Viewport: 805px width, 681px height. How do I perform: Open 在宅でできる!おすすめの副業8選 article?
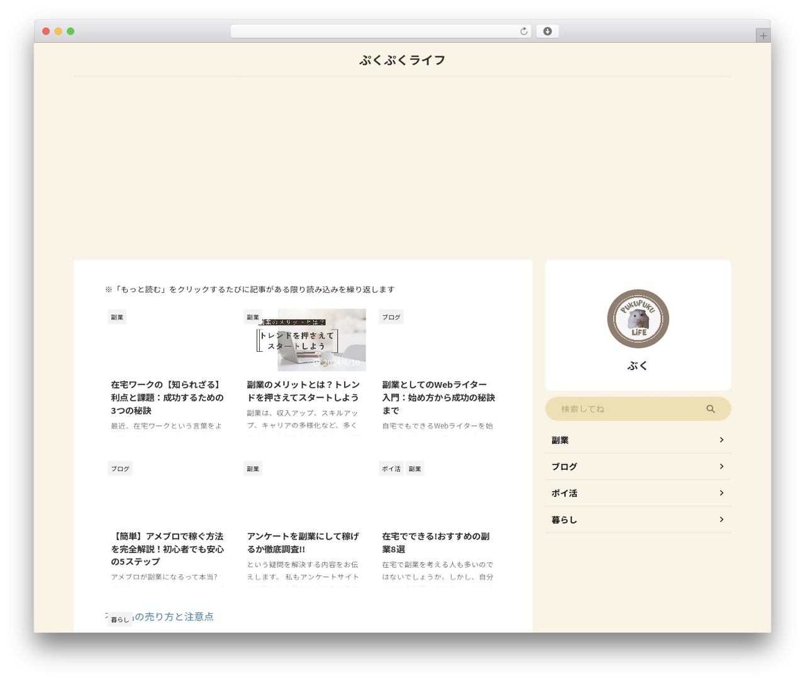[436, 543]
